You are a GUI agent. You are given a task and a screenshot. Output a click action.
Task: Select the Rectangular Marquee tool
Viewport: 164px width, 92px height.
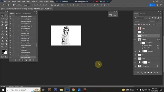pyautogui.click(x=6, y=16)
